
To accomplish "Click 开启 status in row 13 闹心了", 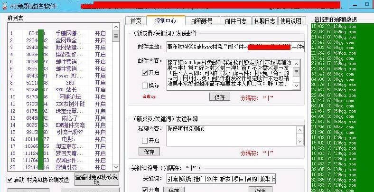I will 100,118.
